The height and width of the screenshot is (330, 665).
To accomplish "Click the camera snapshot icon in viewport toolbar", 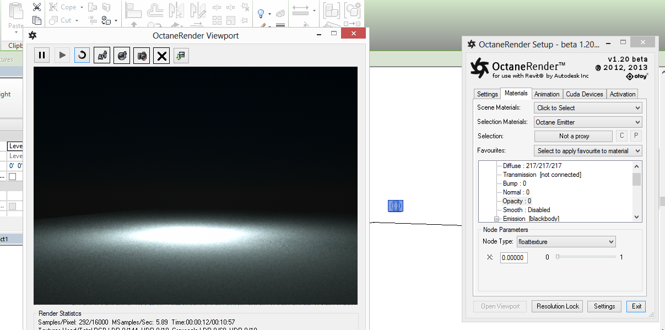I will click(142, 55).
